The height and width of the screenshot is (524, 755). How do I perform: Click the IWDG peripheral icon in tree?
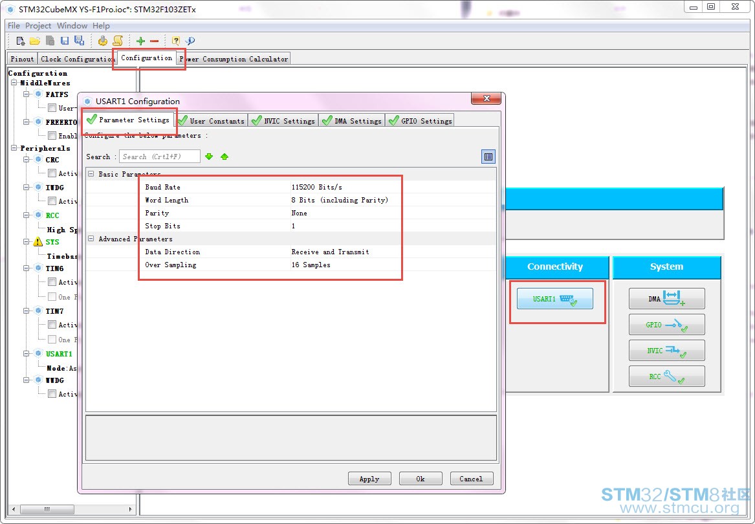pyautogui.click(x=39, y=187)
